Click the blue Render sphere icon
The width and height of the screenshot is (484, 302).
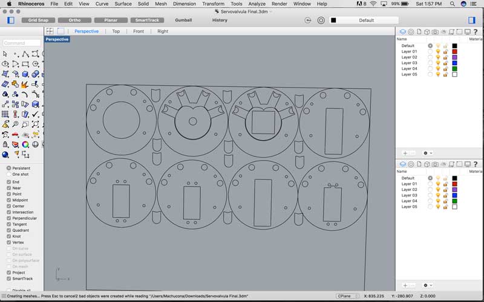tap(5, 155)
